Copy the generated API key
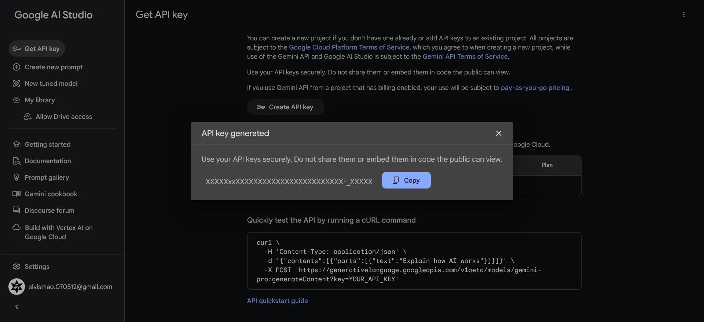This screenshot has width=704, height=322. point(406,180)
